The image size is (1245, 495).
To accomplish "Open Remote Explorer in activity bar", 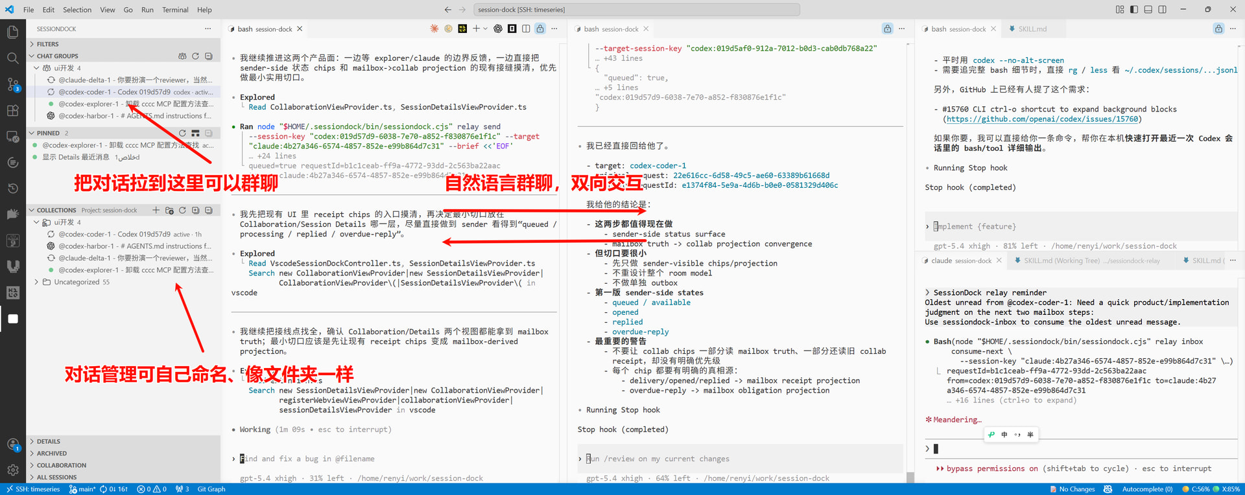I will (12, 137).
